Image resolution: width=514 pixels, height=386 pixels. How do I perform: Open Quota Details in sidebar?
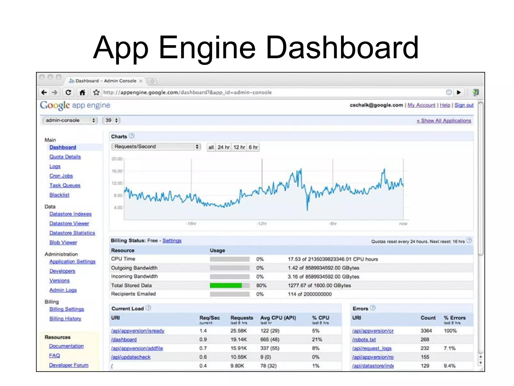65,157
